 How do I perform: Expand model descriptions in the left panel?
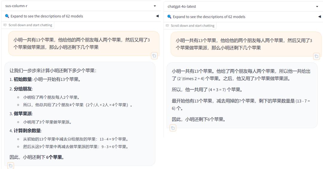pyautogui.click(x=47, y=16)
